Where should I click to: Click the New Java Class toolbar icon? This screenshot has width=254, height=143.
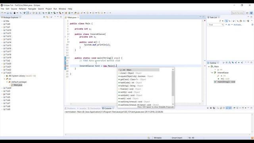tap(69, 13)
